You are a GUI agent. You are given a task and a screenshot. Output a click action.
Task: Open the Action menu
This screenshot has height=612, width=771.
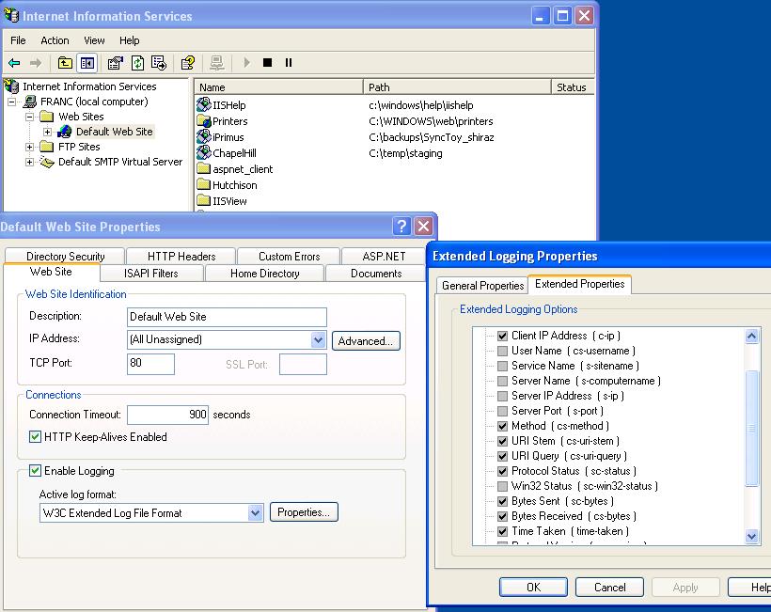(55, 40)
